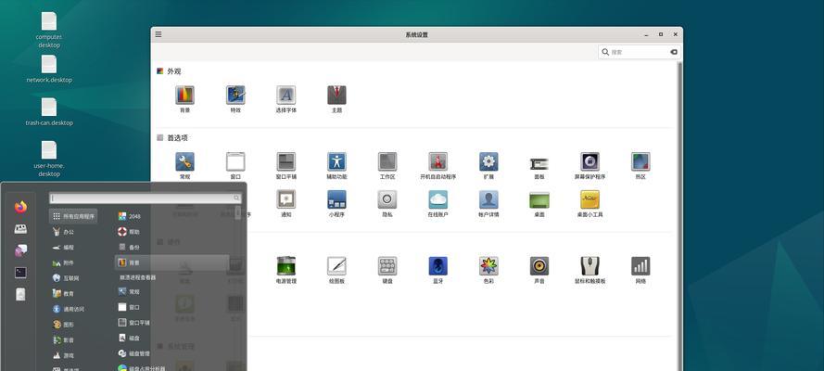
Task: Select the computer.desktop desktop file
Action: point(49,30)
